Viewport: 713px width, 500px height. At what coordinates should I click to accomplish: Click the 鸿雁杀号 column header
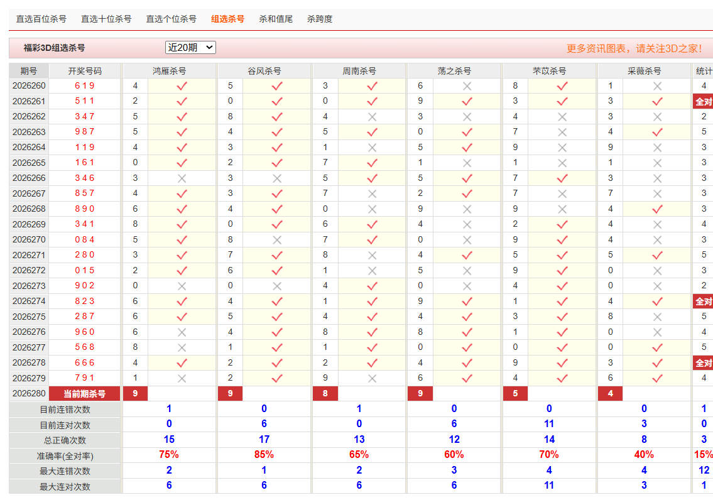(170, 71)
